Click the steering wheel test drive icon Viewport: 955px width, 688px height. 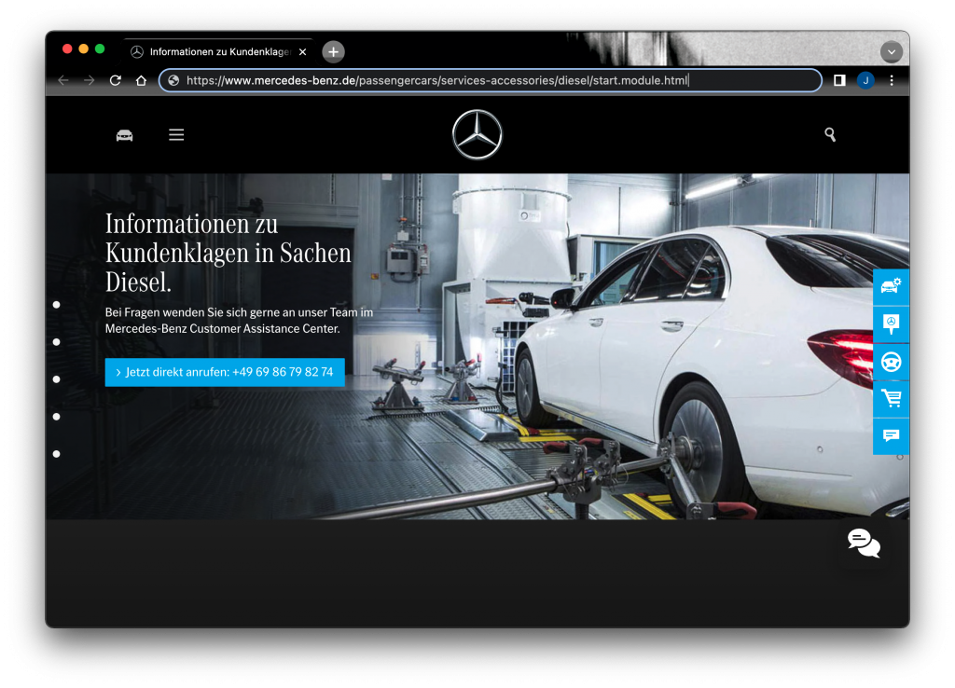point(891,362)
